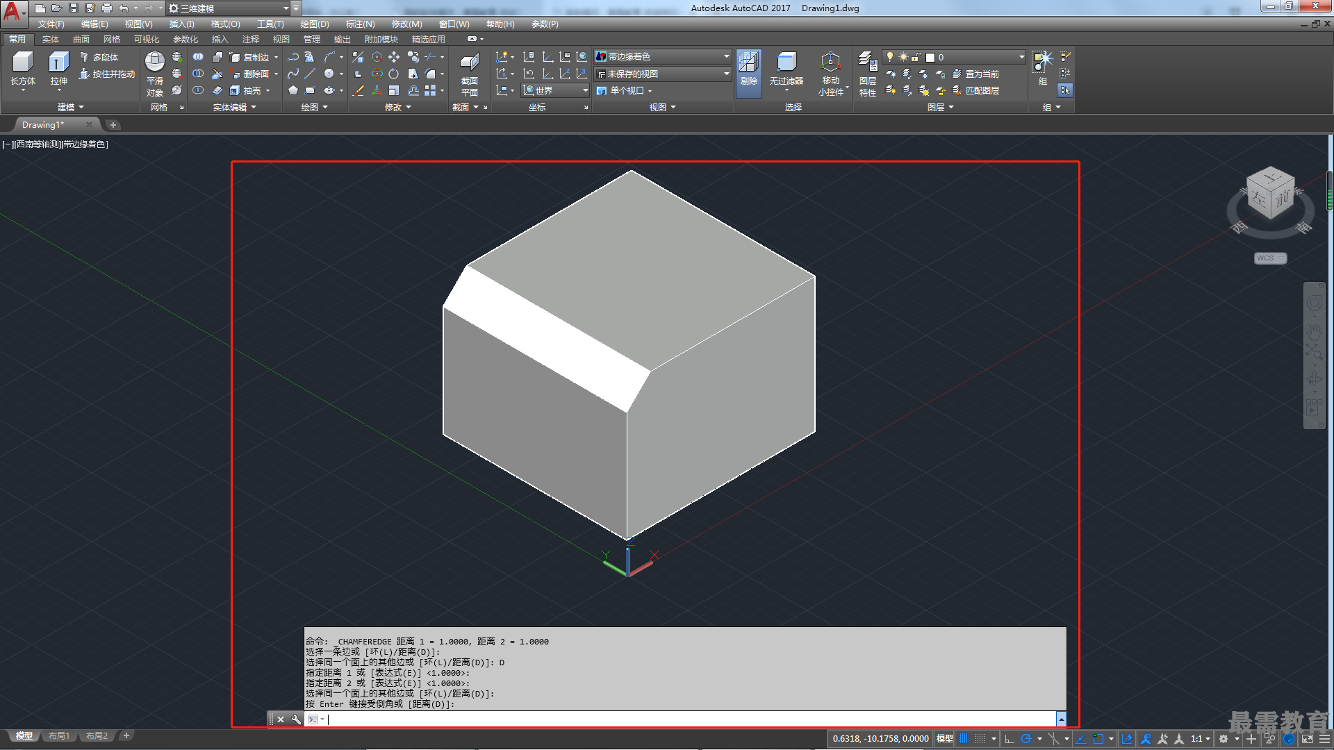Click the Save icon in quick access toolbar
Screen dimensions: 1334x750
tap(74, 8)
